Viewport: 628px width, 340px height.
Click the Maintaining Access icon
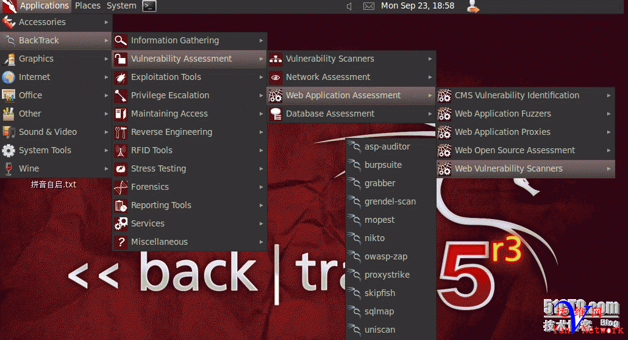[x=121, y=114]
